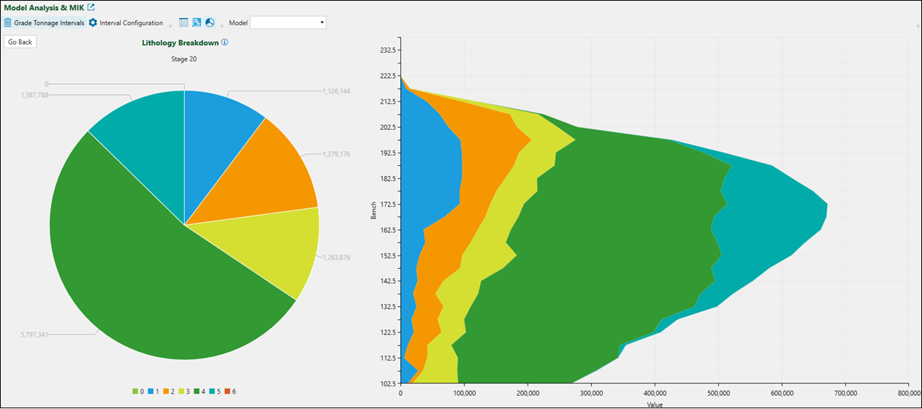Click the pie label 5,797,341
The height and width of the screenshot is (409, 922).
click(35, 335)
